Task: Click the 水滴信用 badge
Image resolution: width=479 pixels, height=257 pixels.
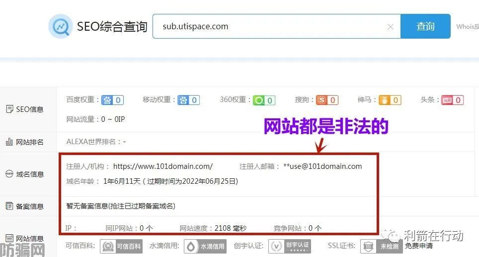Action: pos(205,246)
